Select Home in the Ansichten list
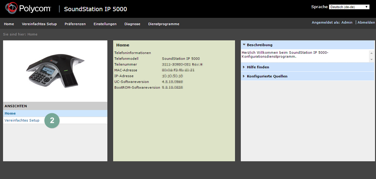This screenshot has width=376, height=179. tap(10, 113)
